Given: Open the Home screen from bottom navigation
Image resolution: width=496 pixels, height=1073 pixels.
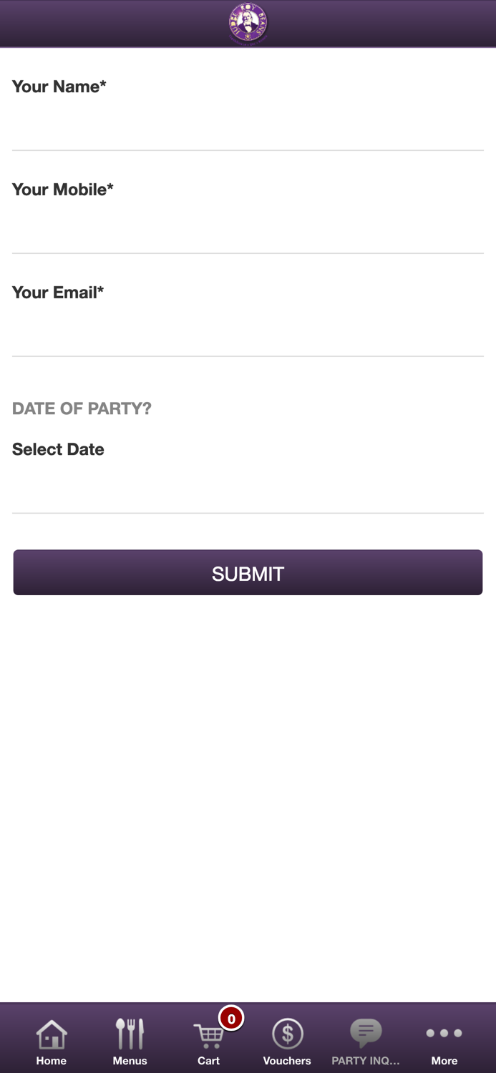Looking at the screenshot, I should point(51,1033).
